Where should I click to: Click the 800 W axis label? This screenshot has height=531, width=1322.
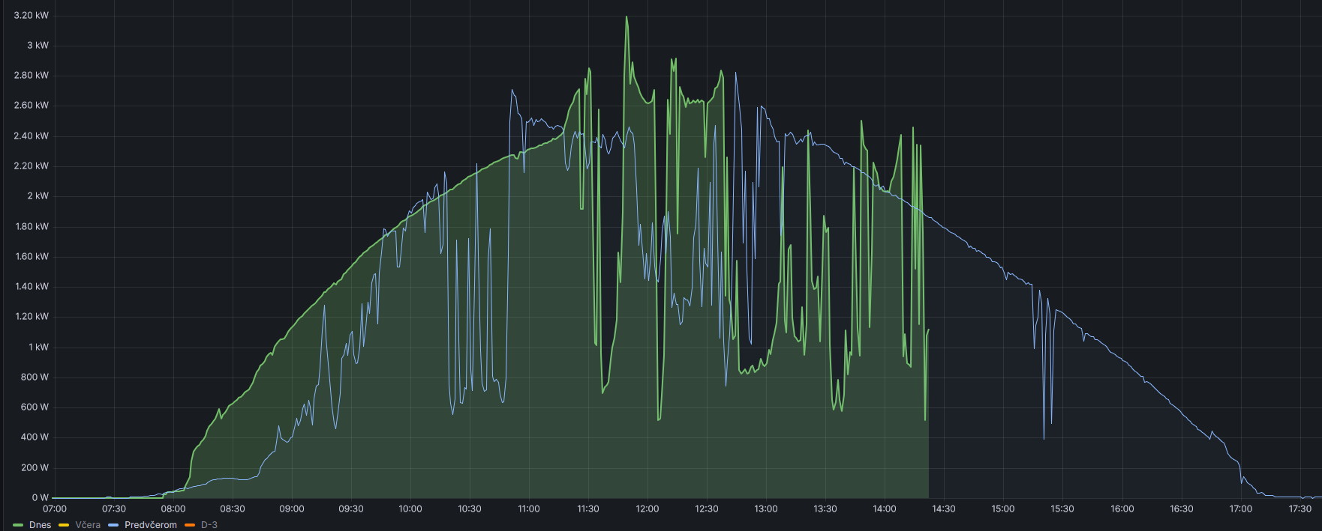[x=35, y=377]
